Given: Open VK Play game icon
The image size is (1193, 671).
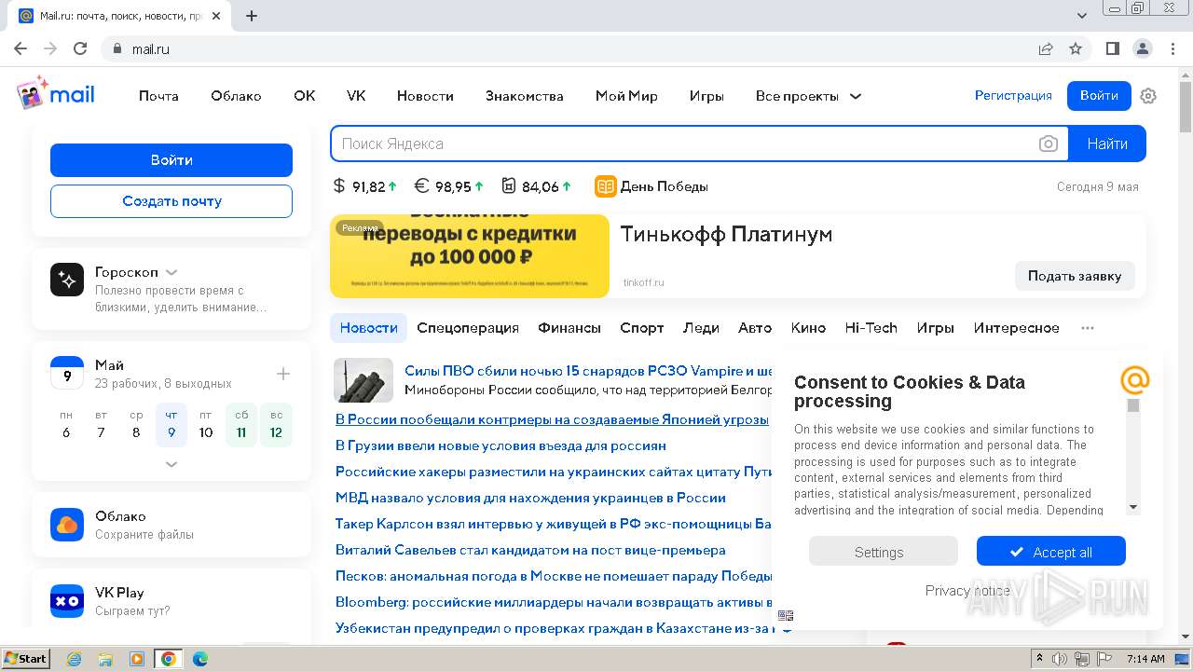Looking at the screenshot, I should click(67, 601).
